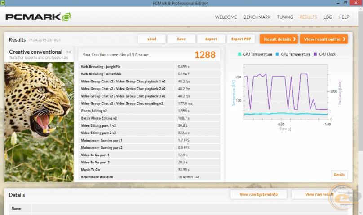Select the Web Browsing - Amazonia row

coord(149,74)
